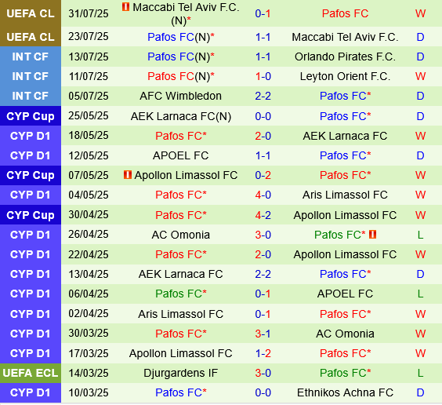Select AFC Wimbledon team link
The image size is (442, 405).
(x=181, y=96)
